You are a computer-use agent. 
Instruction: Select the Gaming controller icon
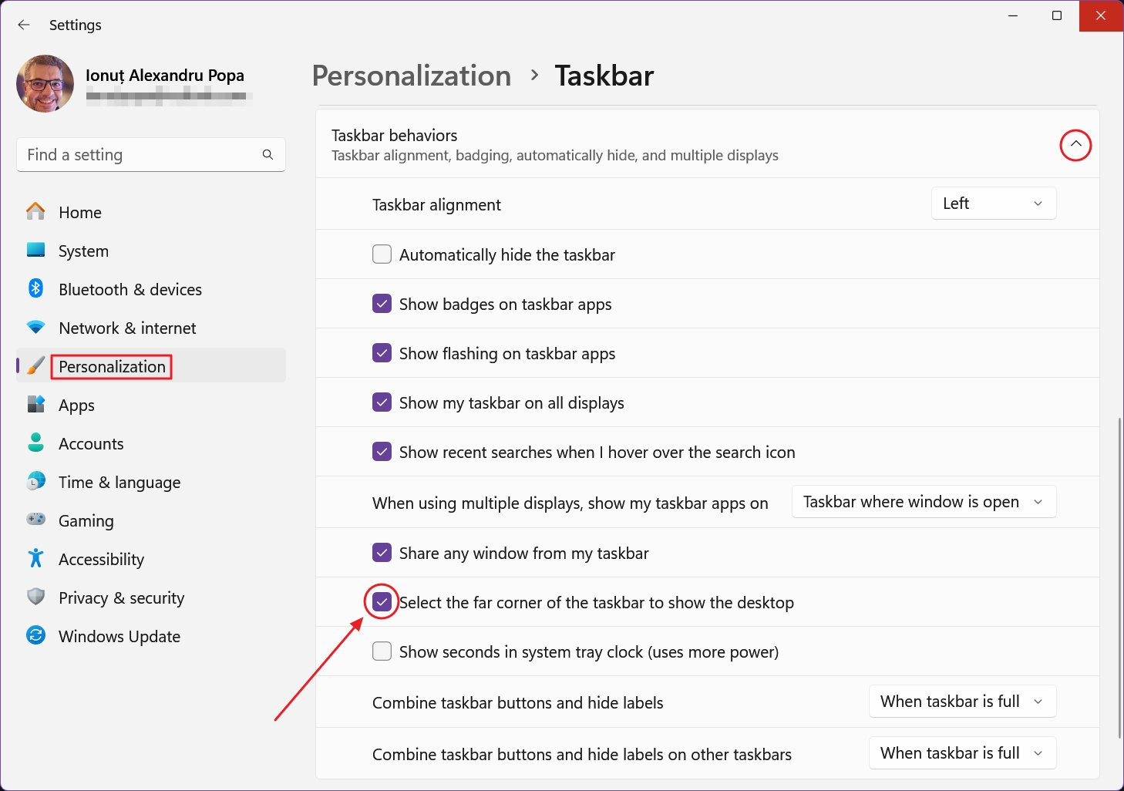point(35,520)
